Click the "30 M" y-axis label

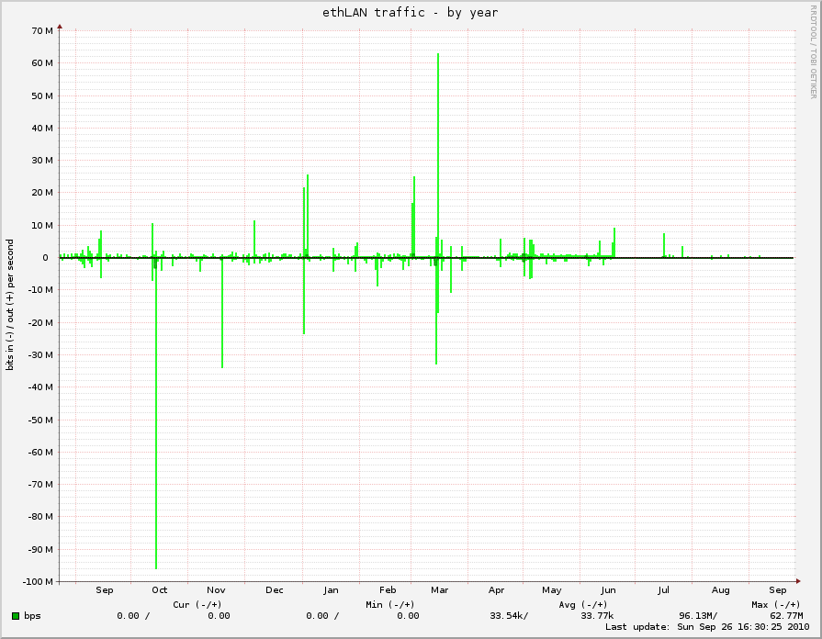42,161
